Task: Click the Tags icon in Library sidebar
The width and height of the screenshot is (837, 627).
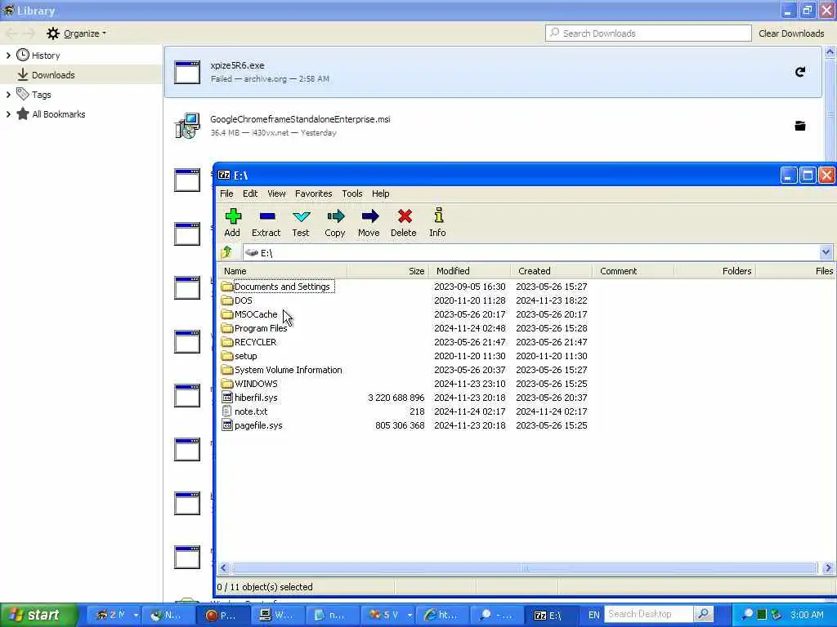Action: coord(22,95)
